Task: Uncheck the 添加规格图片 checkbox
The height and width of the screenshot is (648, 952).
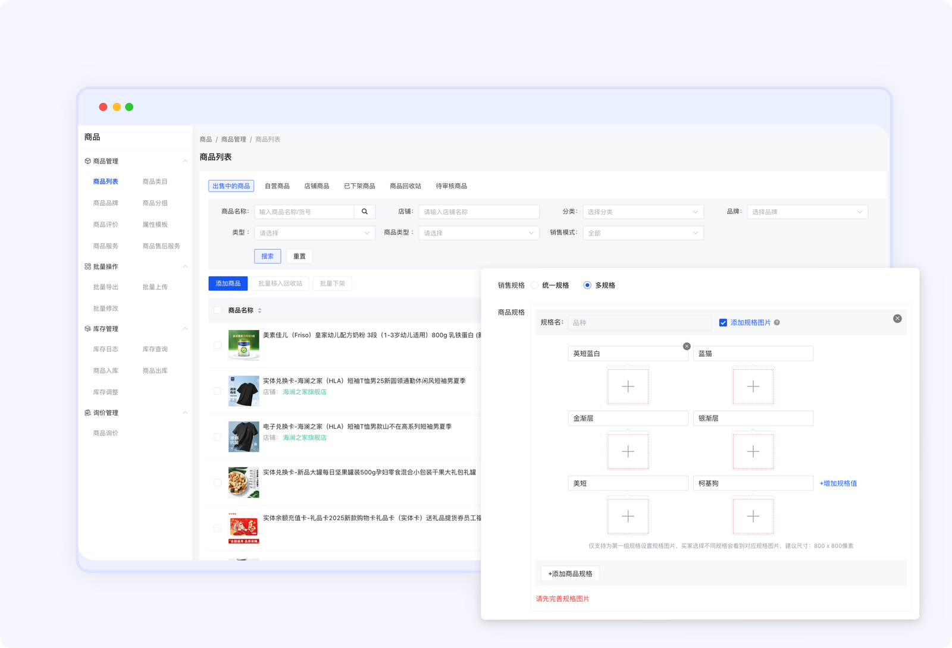Action: [723, 323]
